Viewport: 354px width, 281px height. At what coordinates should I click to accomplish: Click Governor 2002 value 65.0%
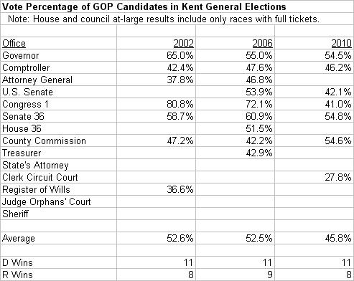180,55
